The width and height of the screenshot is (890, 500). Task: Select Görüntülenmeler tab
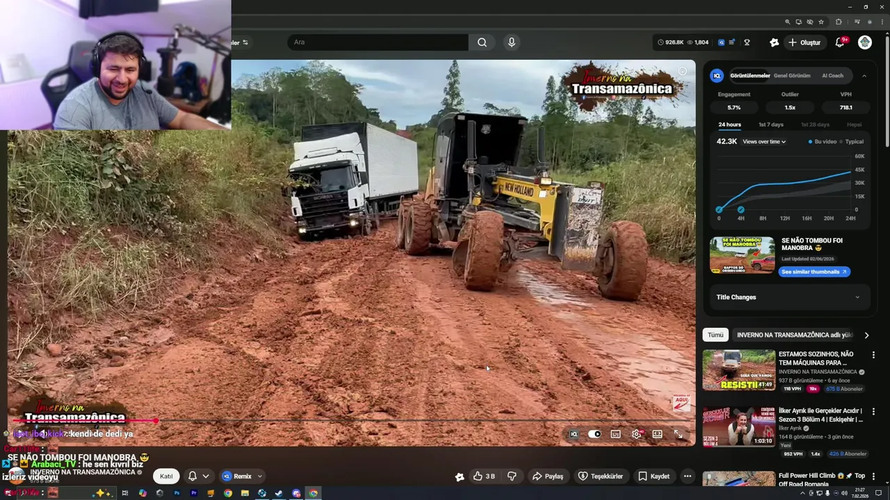point(750,76)
